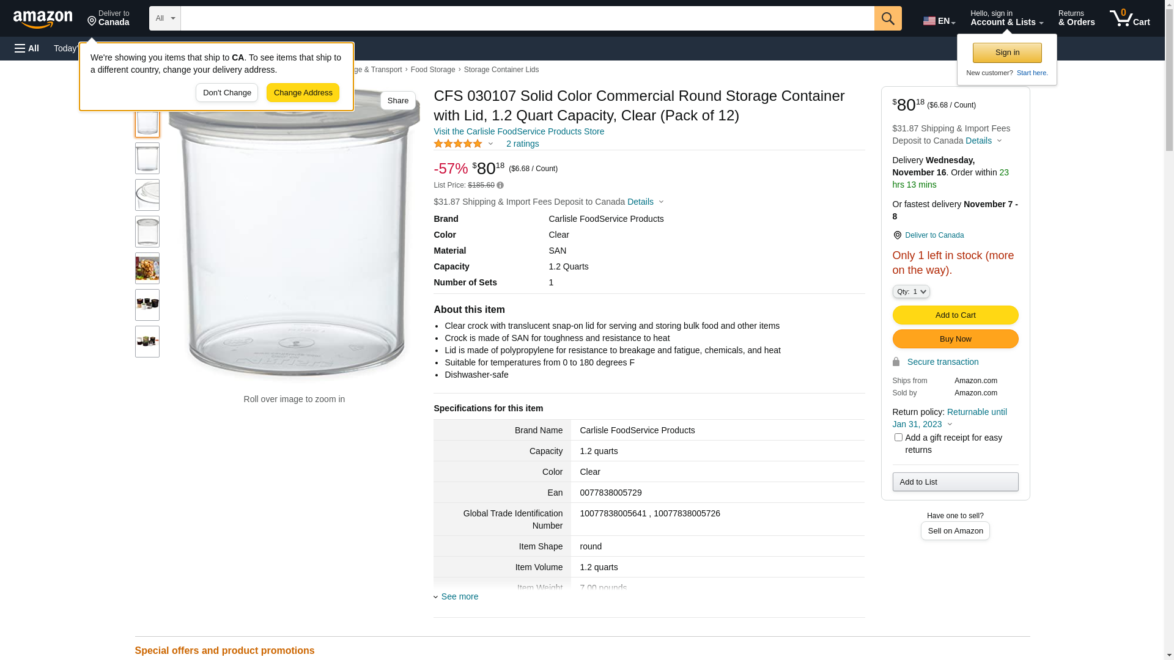
Task: Click the Deliver to Canada location pin
Action: pos(897,235)
